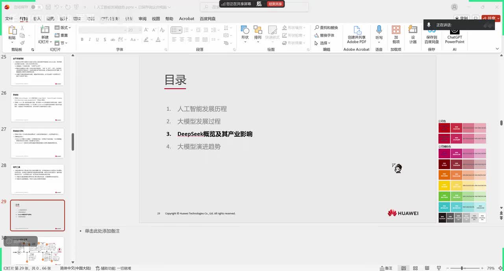Screen dimensions: 504x271
Task: Click the slide title 目录
Action: click(175, 80)
